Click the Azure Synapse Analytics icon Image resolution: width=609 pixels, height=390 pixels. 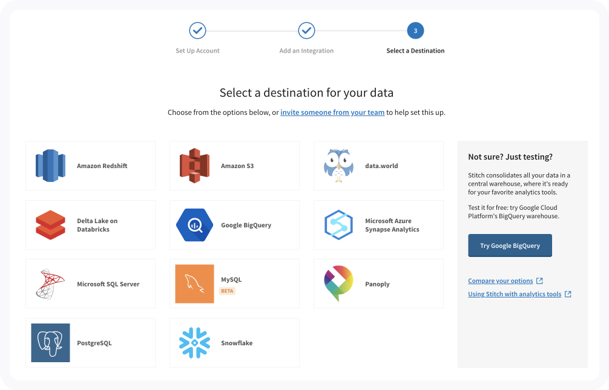tap(338, 225)
